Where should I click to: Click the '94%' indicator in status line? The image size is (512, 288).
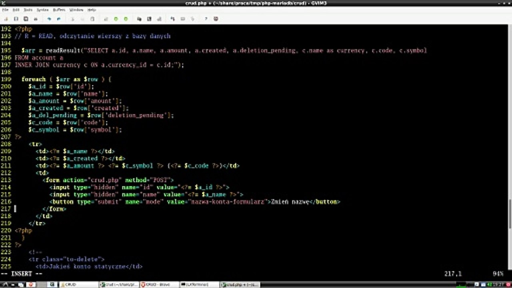point(498,274)
